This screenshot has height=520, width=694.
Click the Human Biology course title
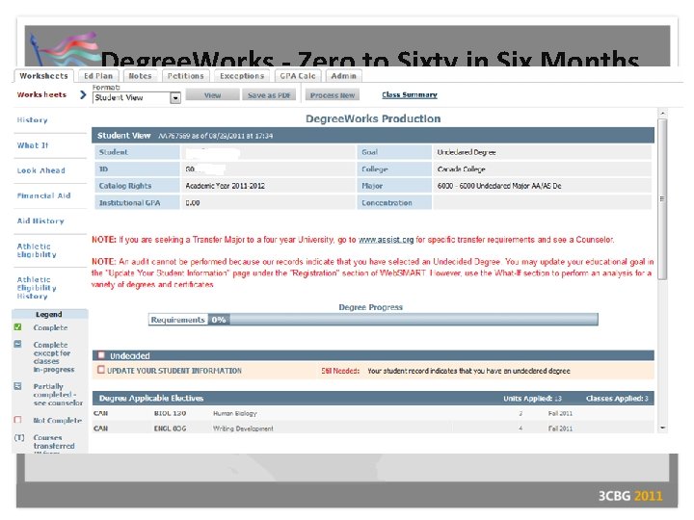click(235, 413)
